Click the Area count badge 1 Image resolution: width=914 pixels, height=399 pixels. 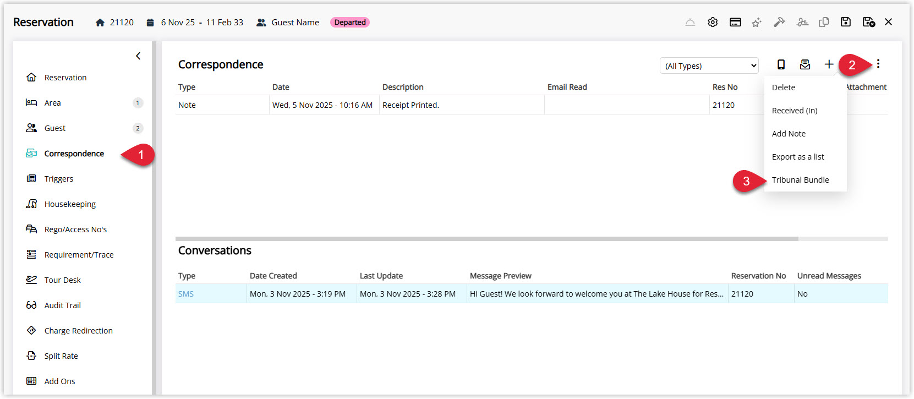pos(138,103)
